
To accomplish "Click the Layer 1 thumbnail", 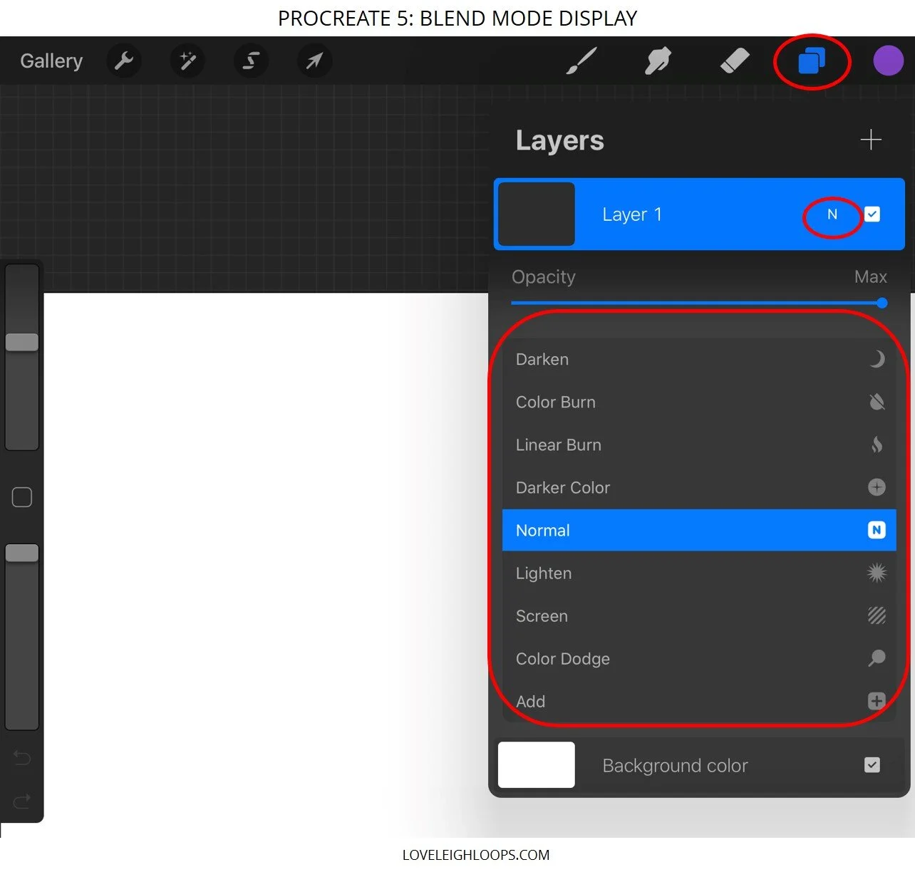I will pos(537,214).
